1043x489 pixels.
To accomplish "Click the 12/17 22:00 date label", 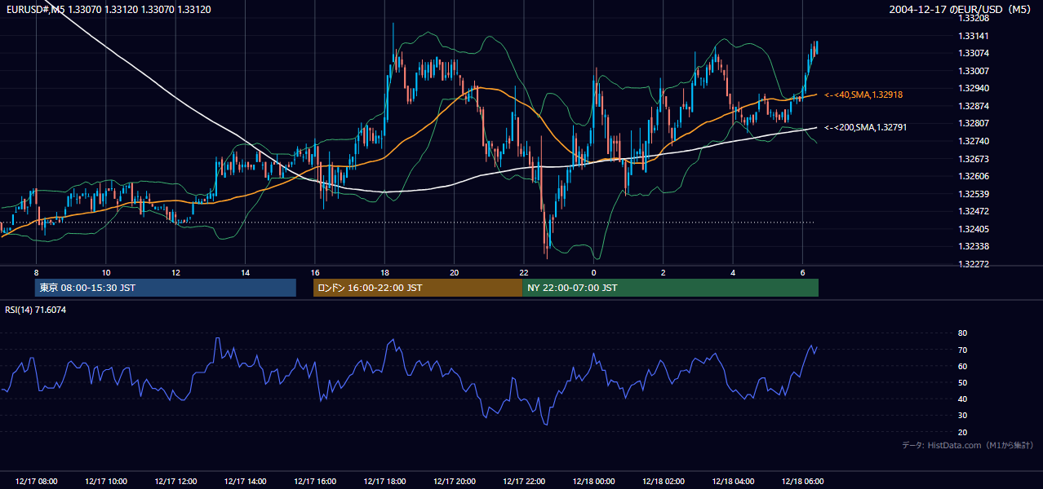I will pyautogui.click(x=524, y=482).
